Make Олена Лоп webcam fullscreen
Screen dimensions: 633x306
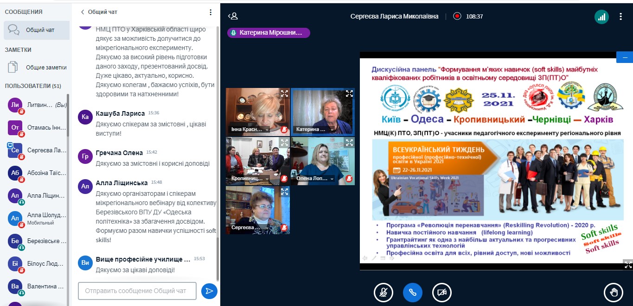pyautogui.click(x=349, y=143)
